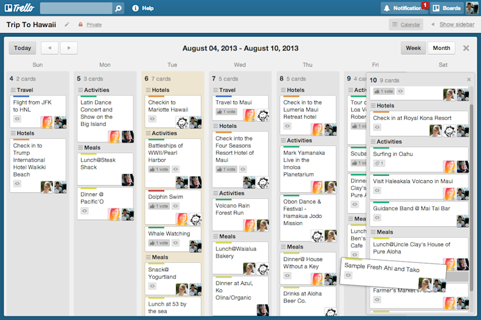Toggle subscribe eye on Lumeria Maui Retreat card

287,126
